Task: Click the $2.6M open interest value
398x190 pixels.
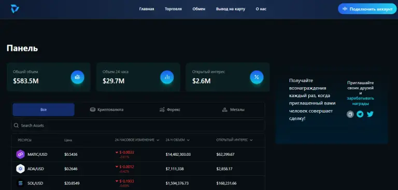Action: 201,81
